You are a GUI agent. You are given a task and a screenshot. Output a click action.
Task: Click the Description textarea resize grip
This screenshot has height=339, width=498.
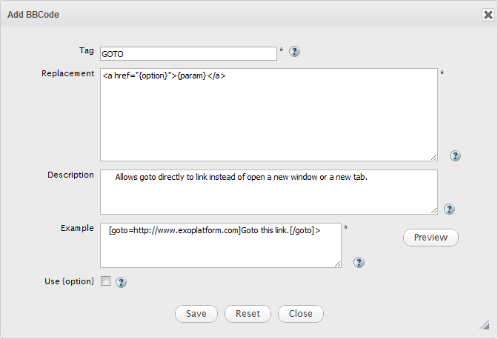433,210
